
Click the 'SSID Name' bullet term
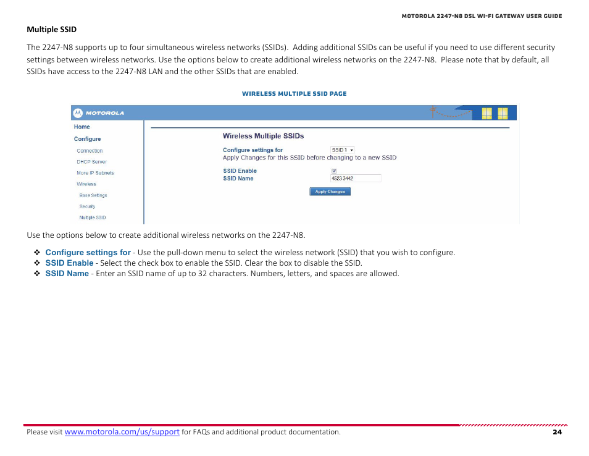point(67,273)
